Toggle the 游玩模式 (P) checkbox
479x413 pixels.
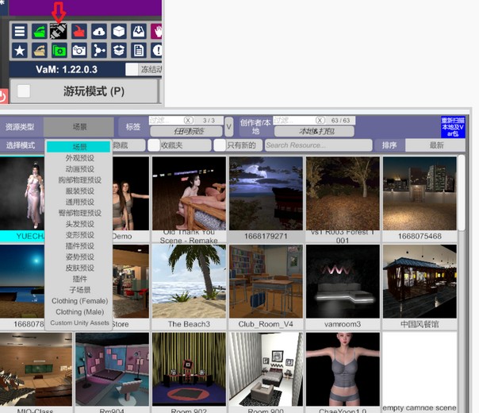click(25, 91)
